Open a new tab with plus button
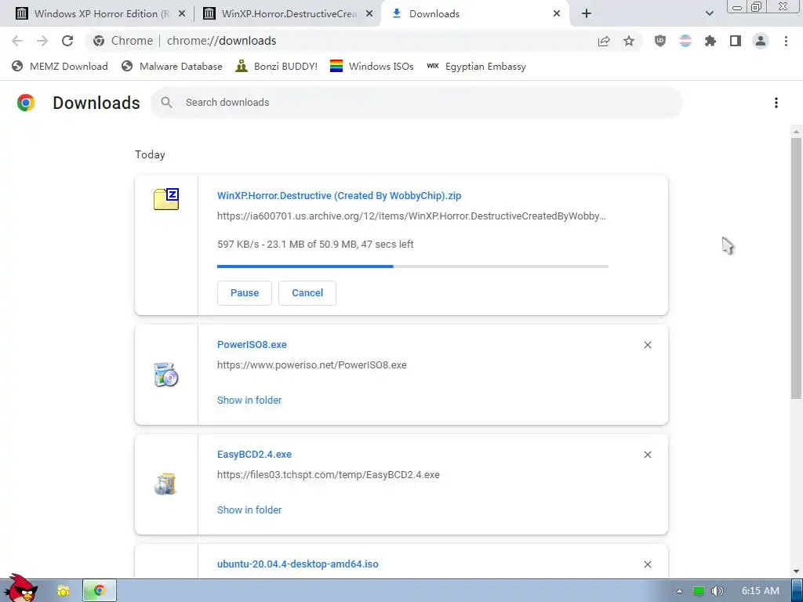This screenshot has height=602, width=803. tap(587, 14)
